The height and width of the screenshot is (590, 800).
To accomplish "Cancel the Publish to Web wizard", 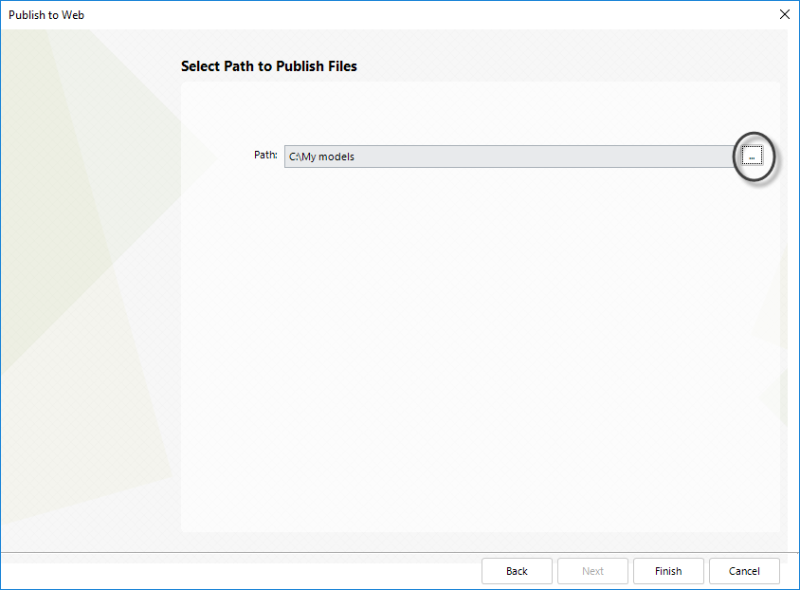I will tap(744, 571).
